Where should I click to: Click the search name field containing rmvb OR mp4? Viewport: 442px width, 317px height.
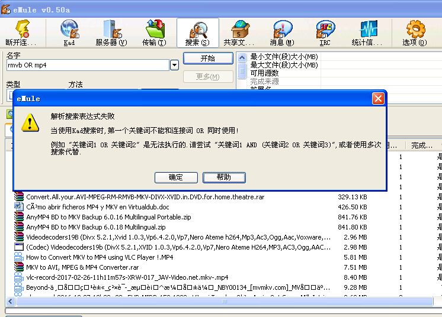[88, 65]
